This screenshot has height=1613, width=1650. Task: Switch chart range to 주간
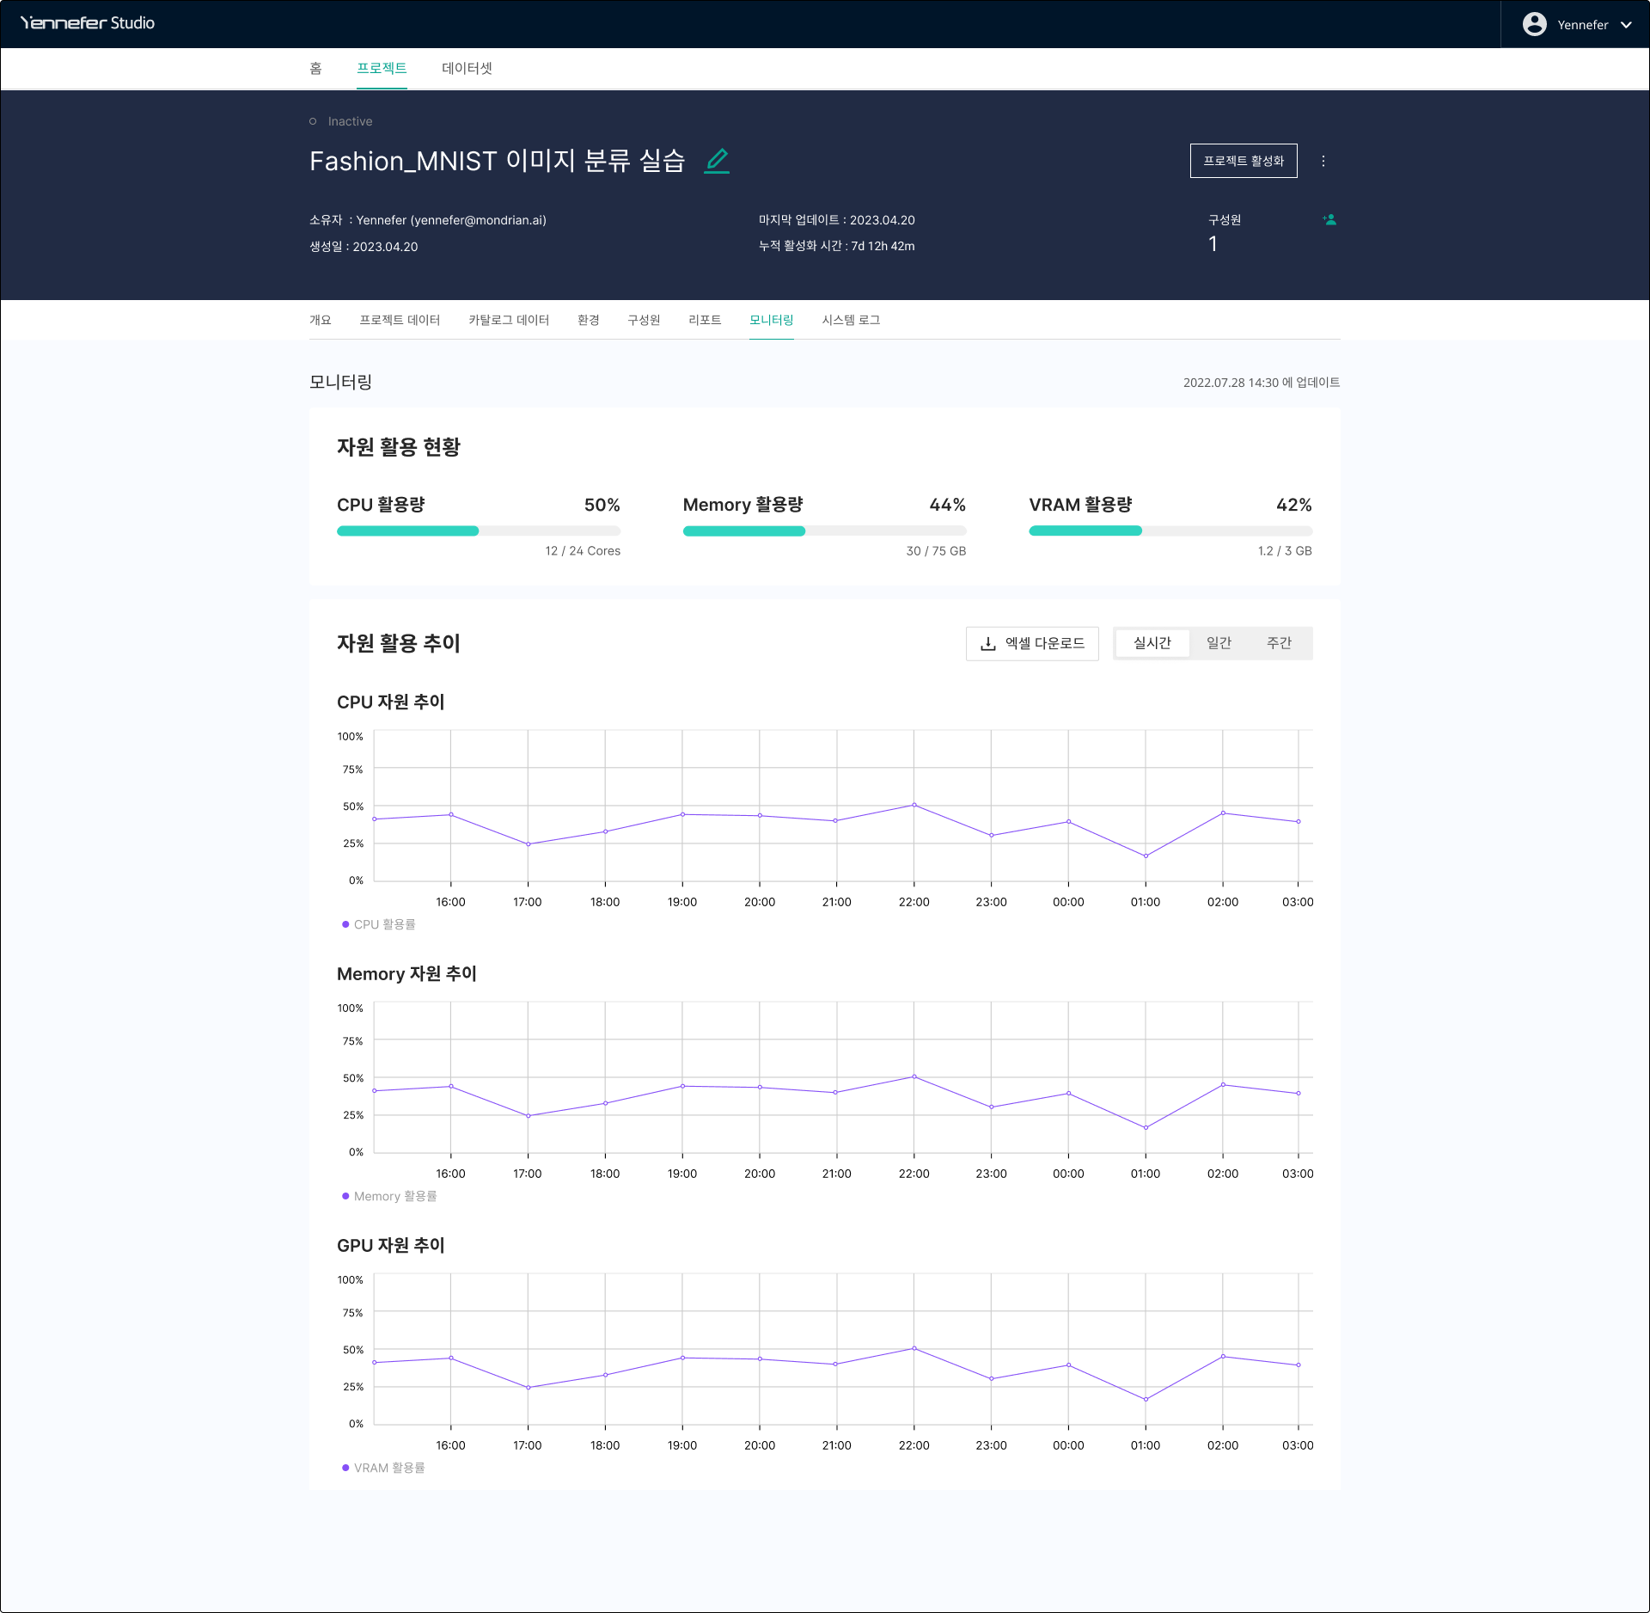click(1279, 643)
